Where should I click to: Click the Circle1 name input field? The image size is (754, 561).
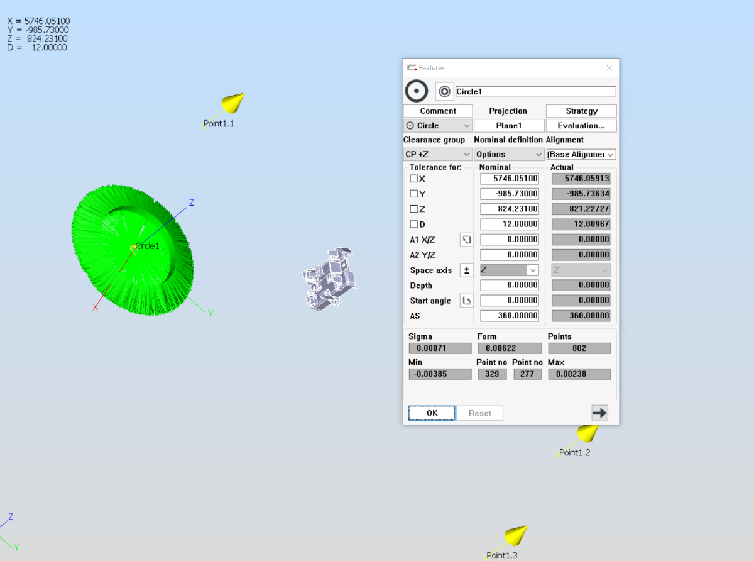[x=535, y=92]
